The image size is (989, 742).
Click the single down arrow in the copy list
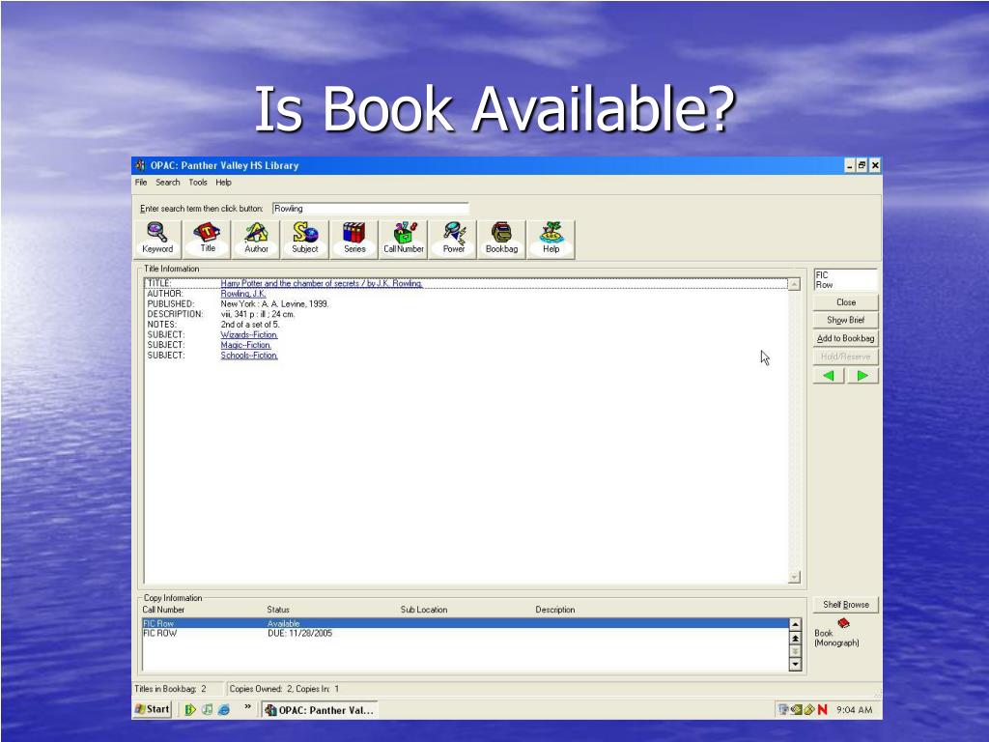(x=796, y=664)
